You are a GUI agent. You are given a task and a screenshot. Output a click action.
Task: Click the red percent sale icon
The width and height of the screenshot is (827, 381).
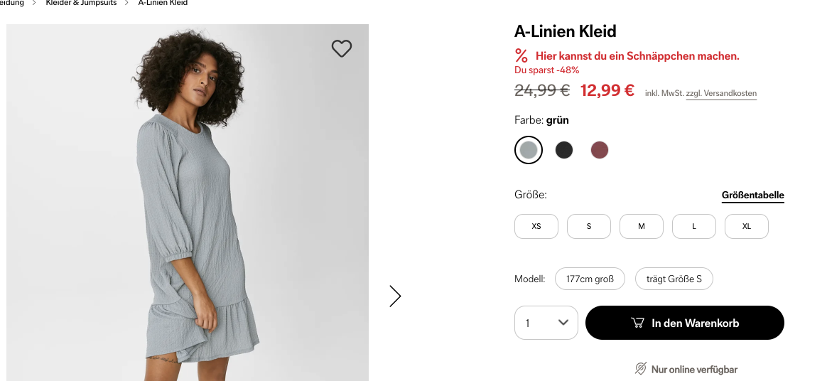[x=521, y=55]
